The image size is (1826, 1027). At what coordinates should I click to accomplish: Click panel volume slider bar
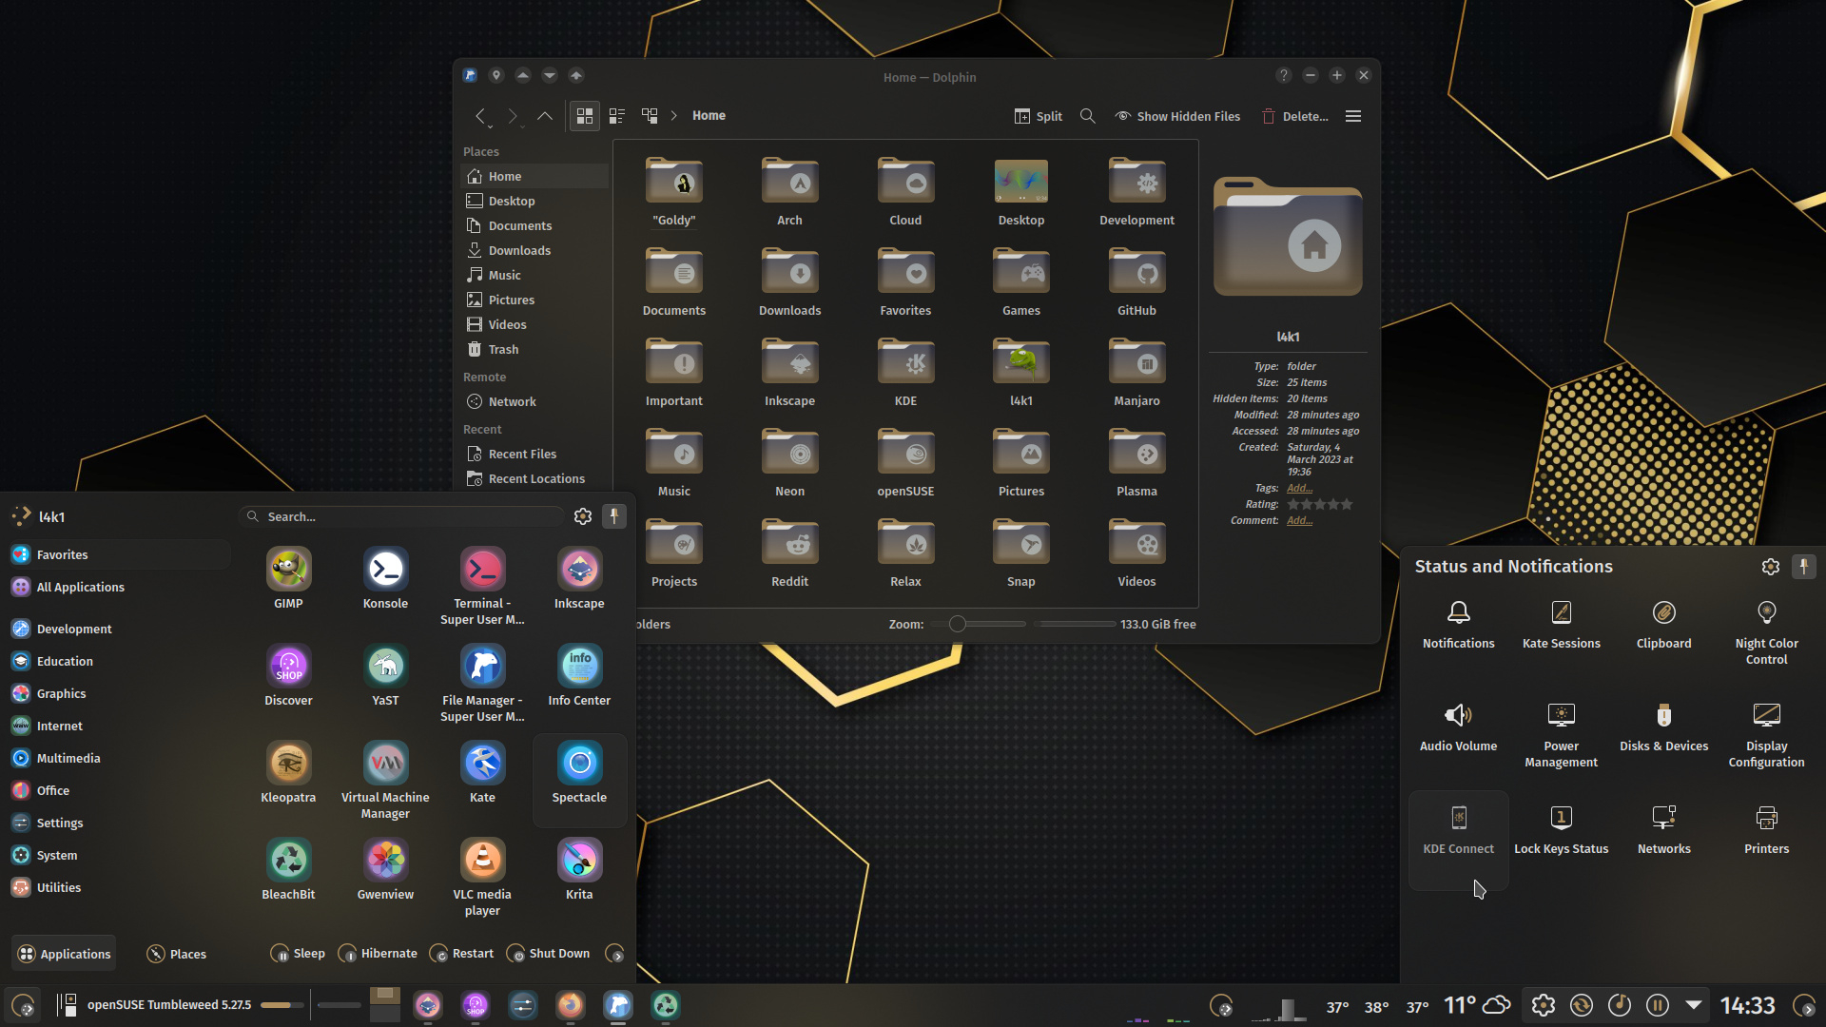[x=282, y=1005]
